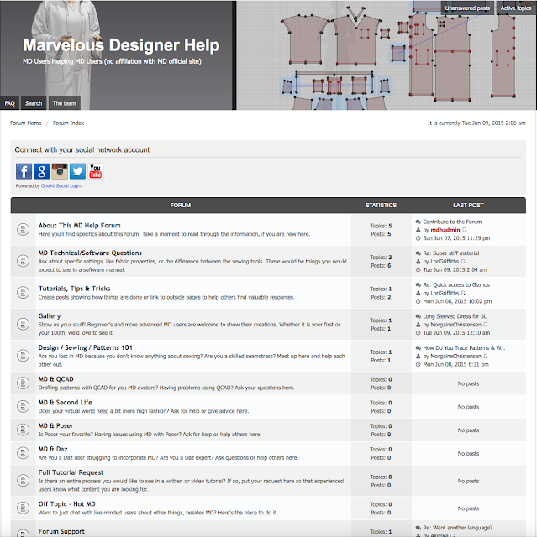Open Unanswered posts tab

[x=467, y=8]
